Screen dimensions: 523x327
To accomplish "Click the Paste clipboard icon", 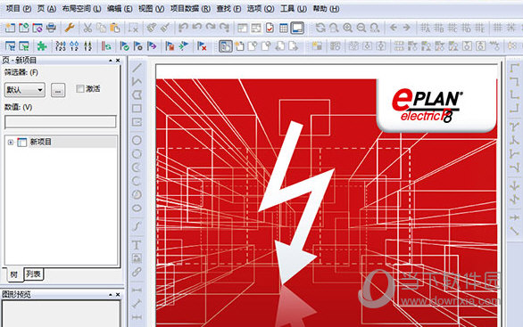I will tap(115, 28).
